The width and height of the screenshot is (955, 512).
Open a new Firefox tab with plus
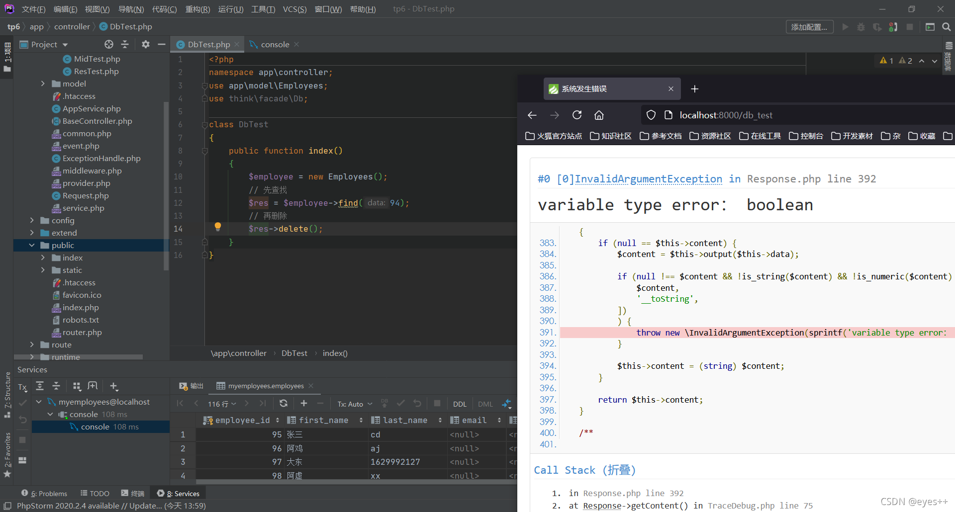[695, 89]
